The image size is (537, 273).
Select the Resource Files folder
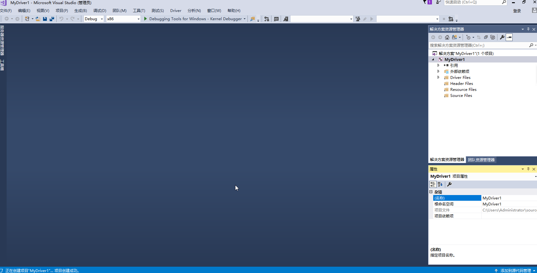click(x=463, y=90)
